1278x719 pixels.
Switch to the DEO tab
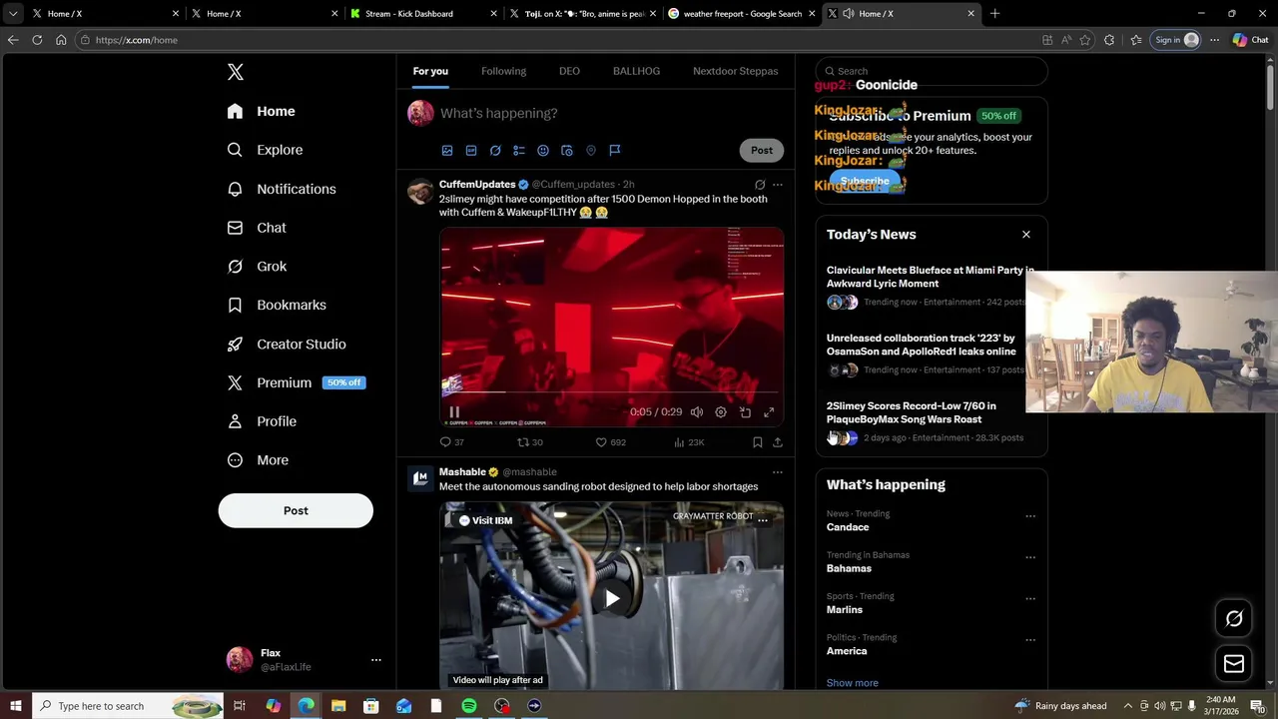(x=569, y=71)
